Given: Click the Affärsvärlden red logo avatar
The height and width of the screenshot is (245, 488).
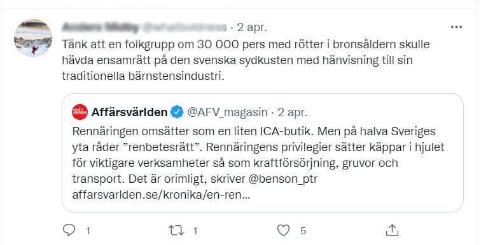Looking at the screenshot, I should (80, 112).
